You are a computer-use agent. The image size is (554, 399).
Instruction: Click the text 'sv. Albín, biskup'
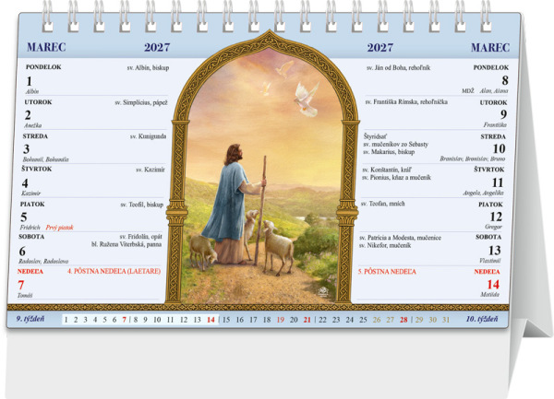pos(148,67)
